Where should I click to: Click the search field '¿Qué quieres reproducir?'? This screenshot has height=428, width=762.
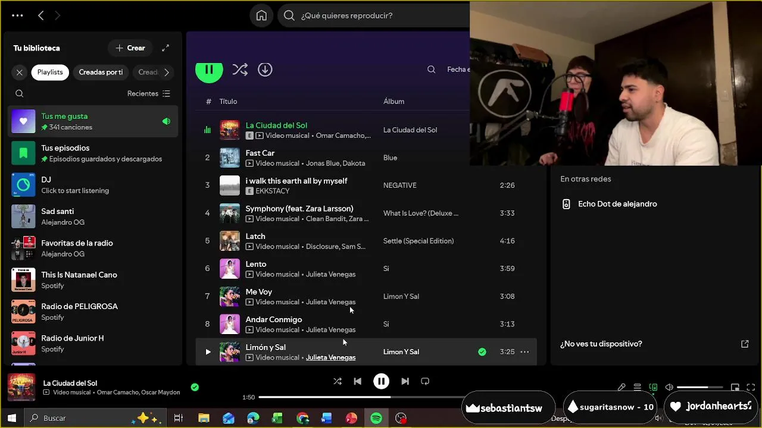point(375,15)
